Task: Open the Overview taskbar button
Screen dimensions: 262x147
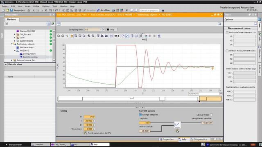Action: [x=40, y=145]
